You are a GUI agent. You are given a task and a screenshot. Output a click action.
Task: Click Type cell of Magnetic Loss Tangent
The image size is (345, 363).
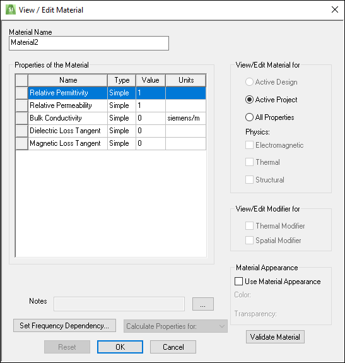coord(122,143)
